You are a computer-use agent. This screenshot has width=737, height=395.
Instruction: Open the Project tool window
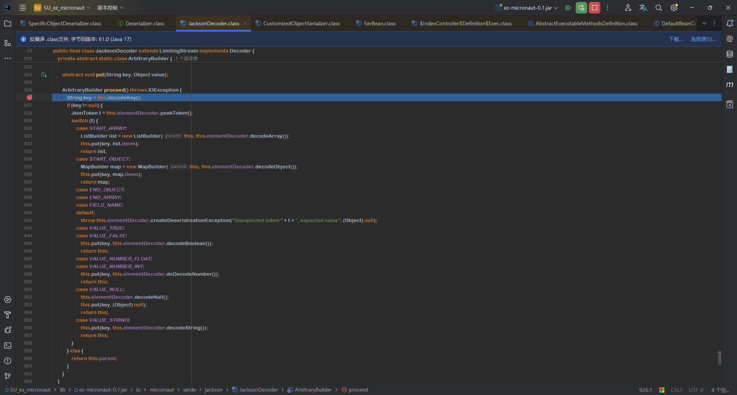click(8, 23)
